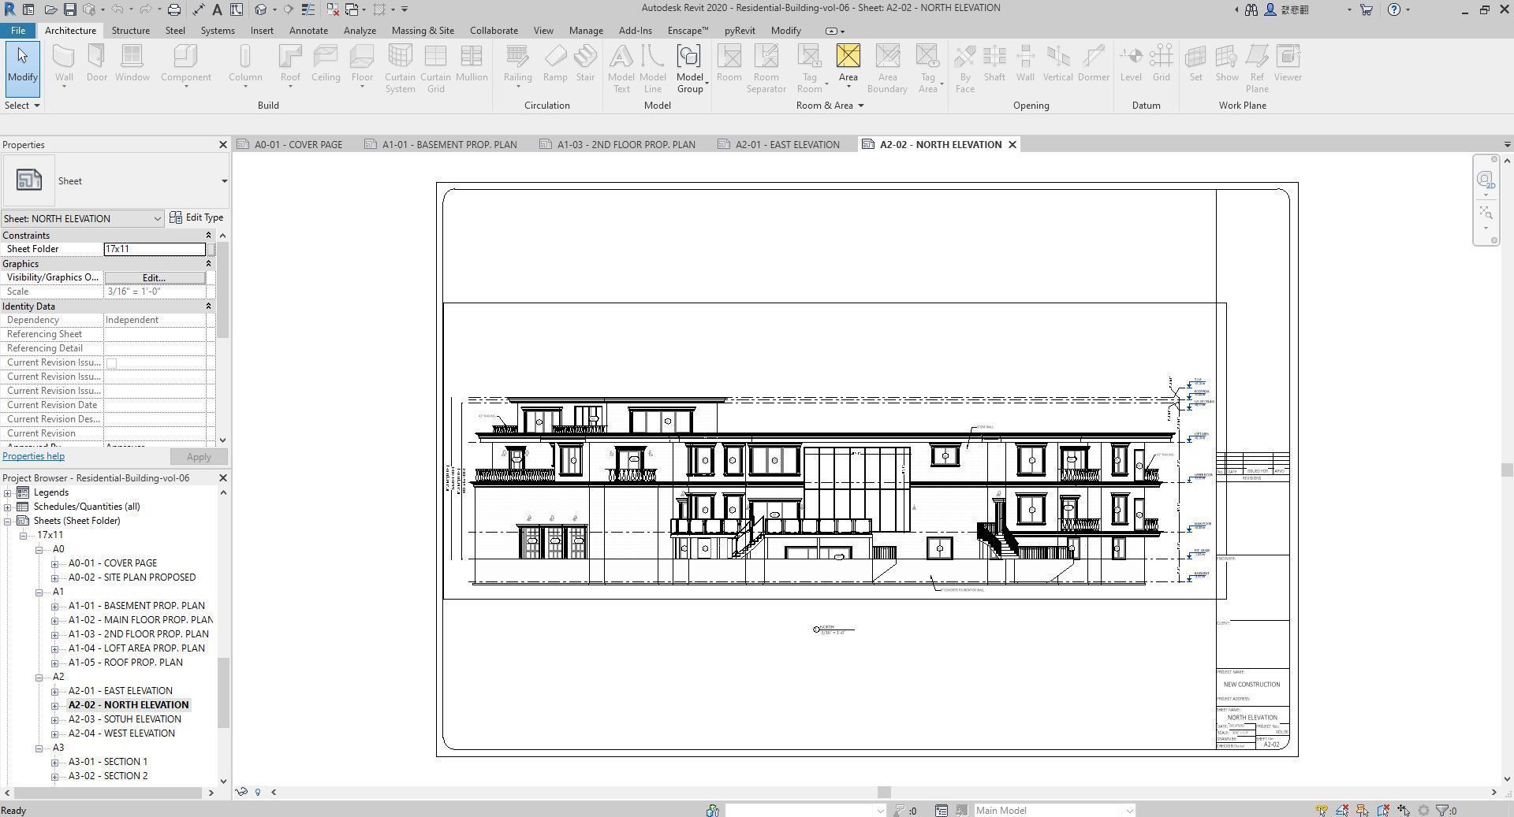Select the Level datum tool
Screen dimensions: 1514x817
(1131, 64)
